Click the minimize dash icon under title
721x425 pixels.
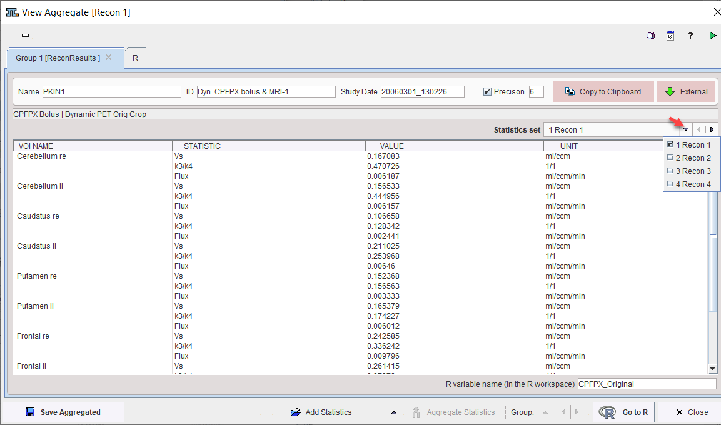click(x=13, y=34)
